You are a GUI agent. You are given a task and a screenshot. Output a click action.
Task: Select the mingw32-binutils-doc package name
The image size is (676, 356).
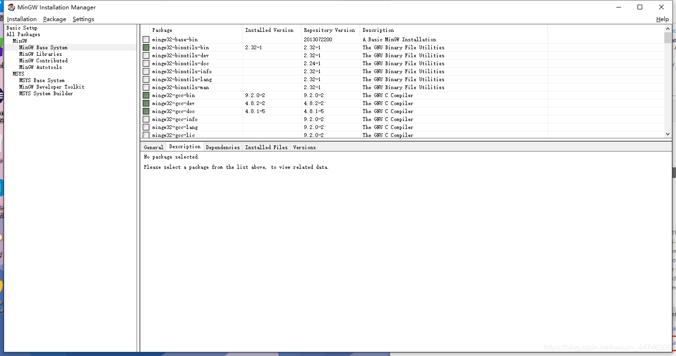click(x=180, y=63)
